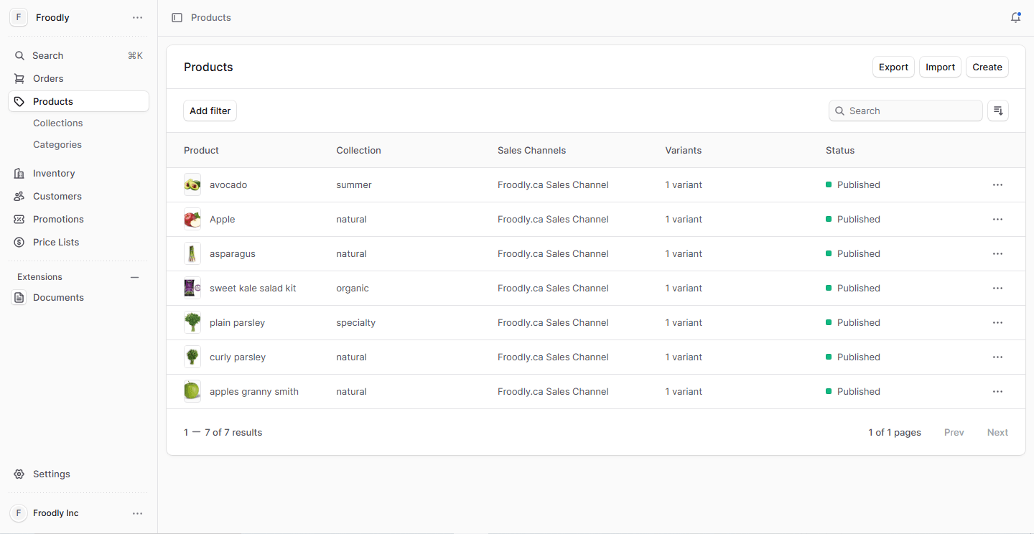Click the Create button
Viewport: 1034px width, 534px height.
point(987,67)
